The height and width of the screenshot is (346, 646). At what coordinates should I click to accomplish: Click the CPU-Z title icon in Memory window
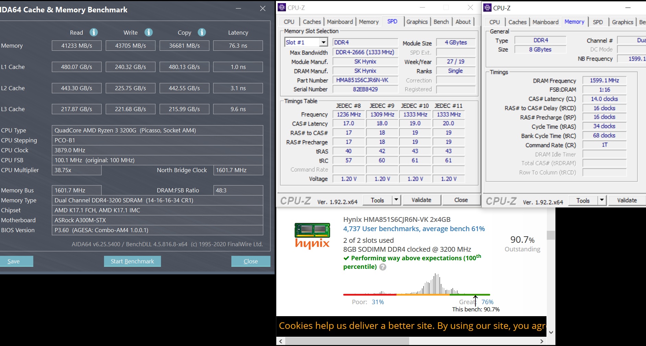487,8
